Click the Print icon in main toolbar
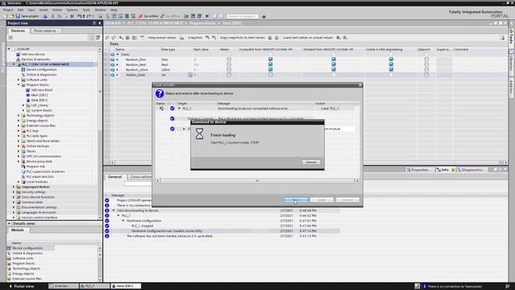The image size is (515, 290). tap(45, 16)
